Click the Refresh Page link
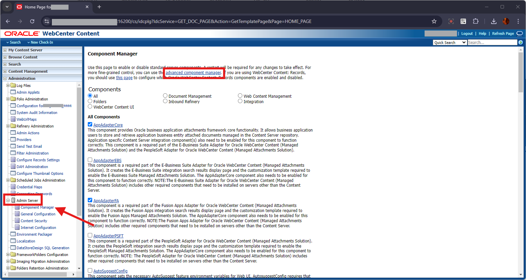 (x=503, y=33)
